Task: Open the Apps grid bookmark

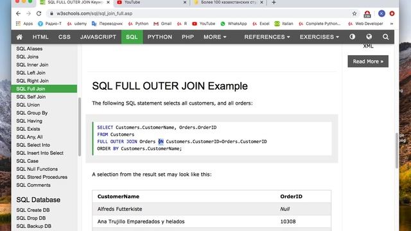Action: 24,24
